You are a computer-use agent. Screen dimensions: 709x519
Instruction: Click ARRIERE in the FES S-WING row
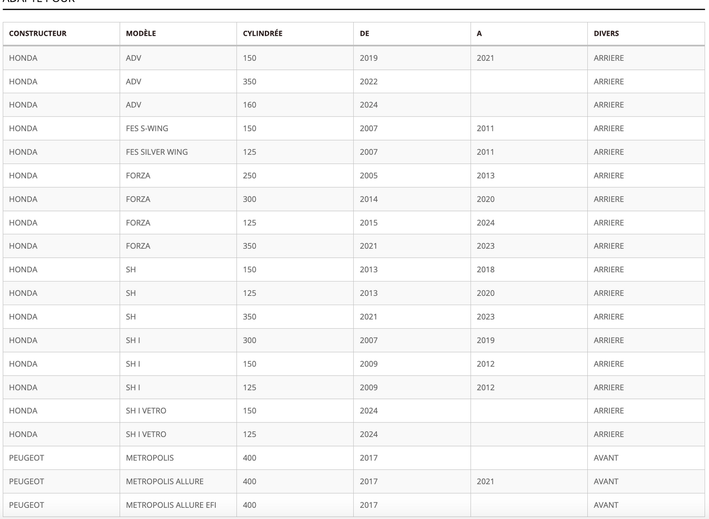[x=609, y=129]
